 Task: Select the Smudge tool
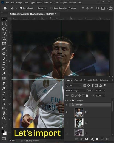(4, 83)
